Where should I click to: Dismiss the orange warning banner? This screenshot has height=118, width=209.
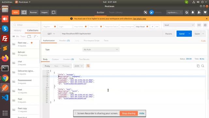[207, 19]
